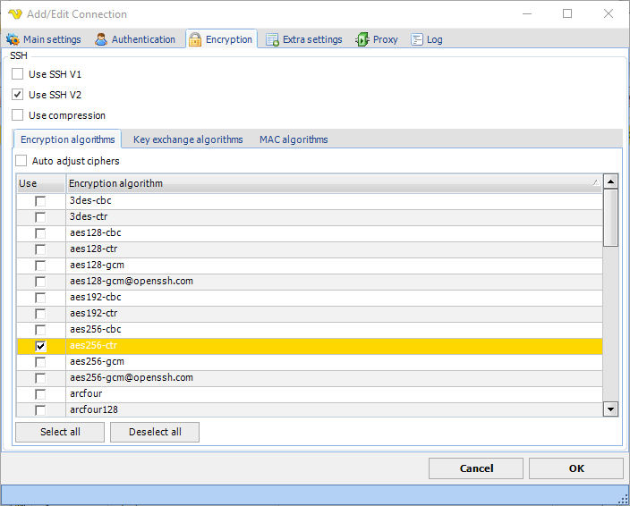Viewport: 630px width, 506px height.
Task: Click the Deselect all button
Action: point(155,432)
